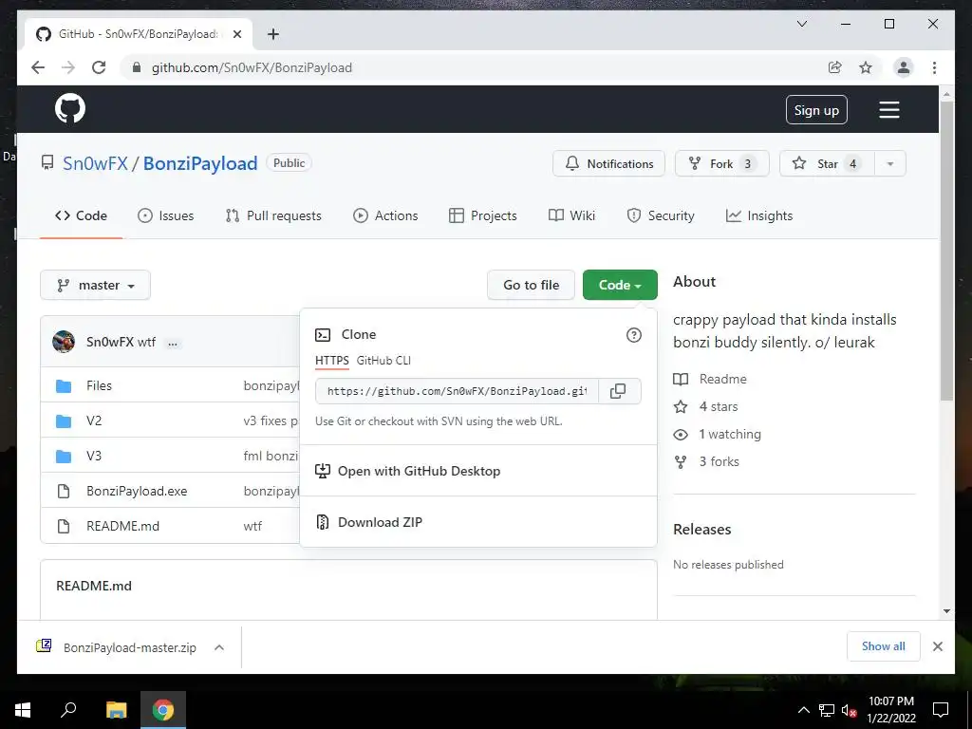Open the Wiki tab
972x729 pixels.
[x=571, y=215]
